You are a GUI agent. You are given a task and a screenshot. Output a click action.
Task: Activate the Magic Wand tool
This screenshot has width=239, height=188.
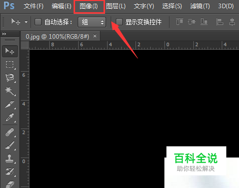point(10,91)
